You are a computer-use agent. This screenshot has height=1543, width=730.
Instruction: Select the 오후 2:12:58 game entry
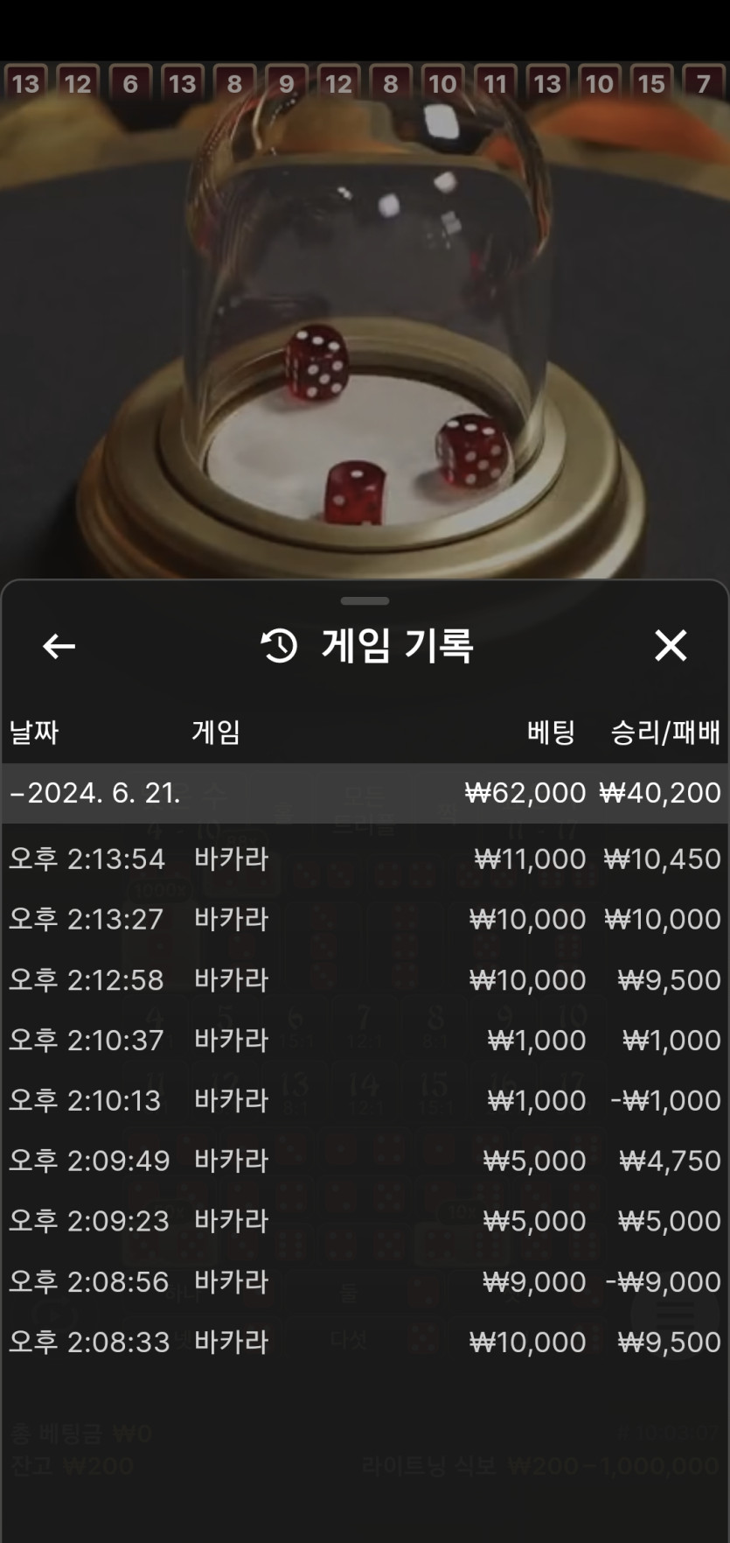point(365,979)
